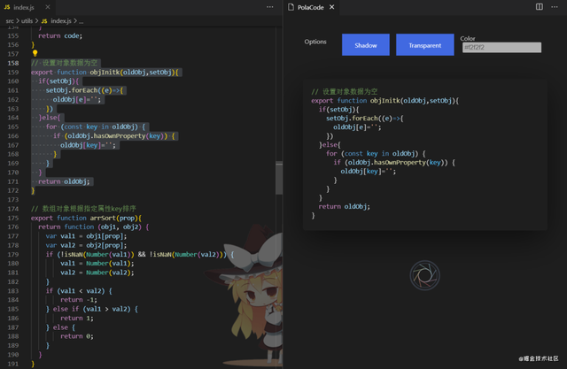Click line number 191 in the gutter
The width and height of the screenshot is (567, 369).
13,364
